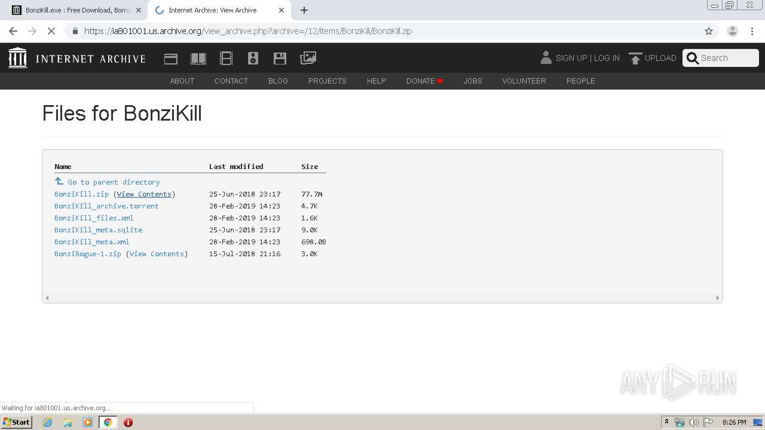765x430 pixels.
Task: Stop loading the page
Action: pos(51,31)
